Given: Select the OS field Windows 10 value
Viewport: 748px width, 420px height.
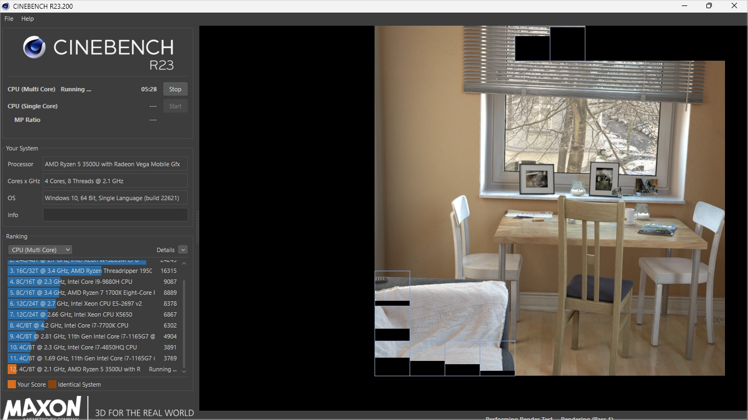Looking at the screenshot, I should click(116, 198).
